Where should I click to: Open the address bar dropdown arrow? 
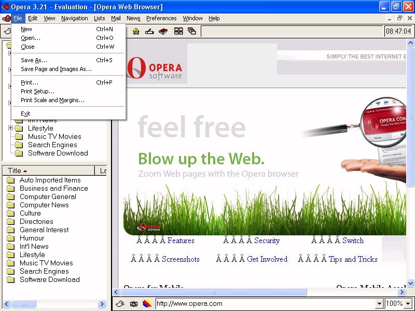379,304
